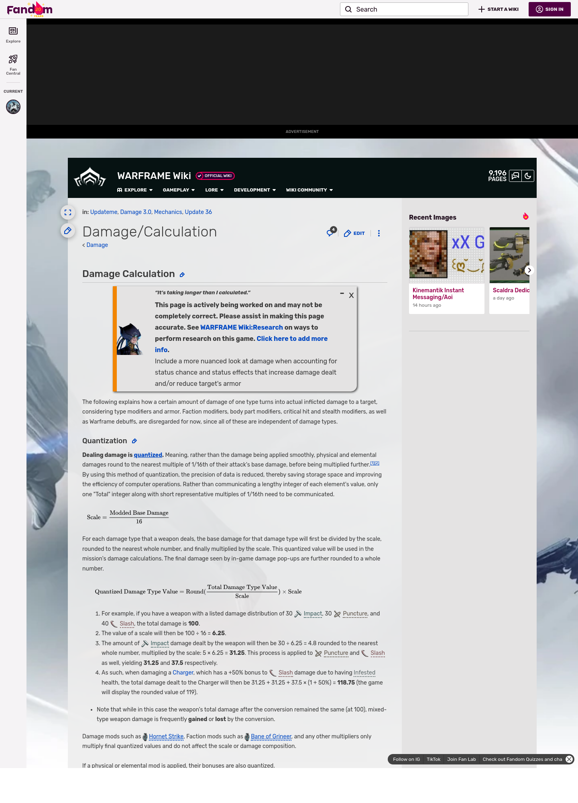Screen dimensions: 578x803
Task: Focus the Search input field
Action: 404,9
